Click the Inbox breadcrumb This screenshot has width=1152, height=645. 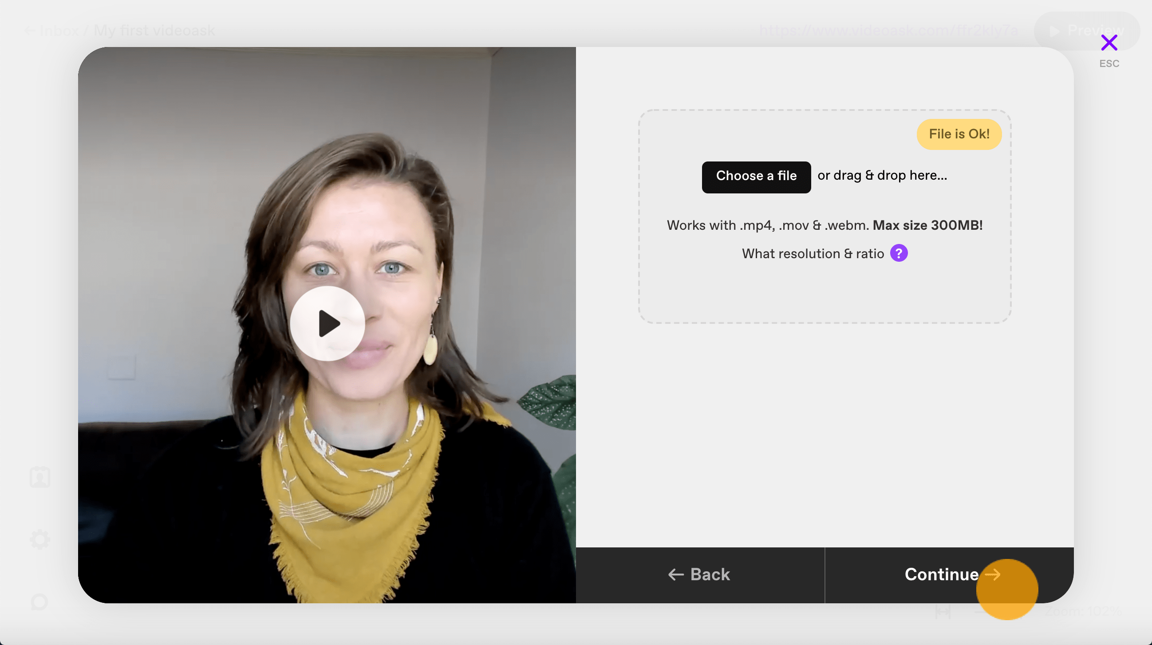(x=59, y=31)
